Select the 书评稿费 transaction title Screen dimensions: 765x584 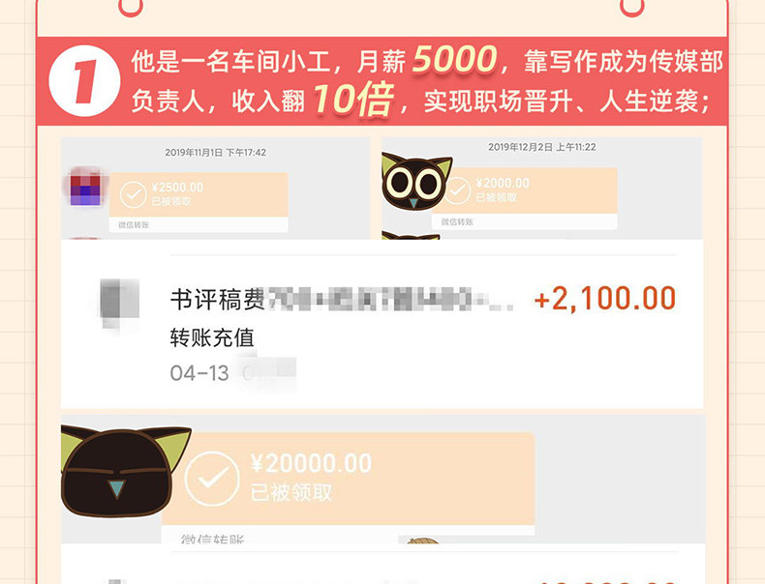point(218,299)
